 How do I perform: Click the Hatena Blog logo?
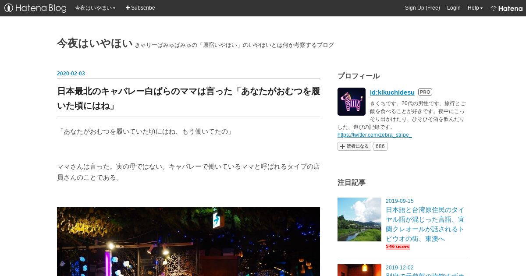click(x=36, y=8)
